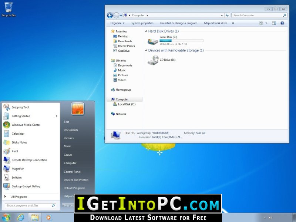This screenshot has height=222, width=296.
Task: Launch Sticky Notes
Action: pyautogui.click(x=31, y=142)
